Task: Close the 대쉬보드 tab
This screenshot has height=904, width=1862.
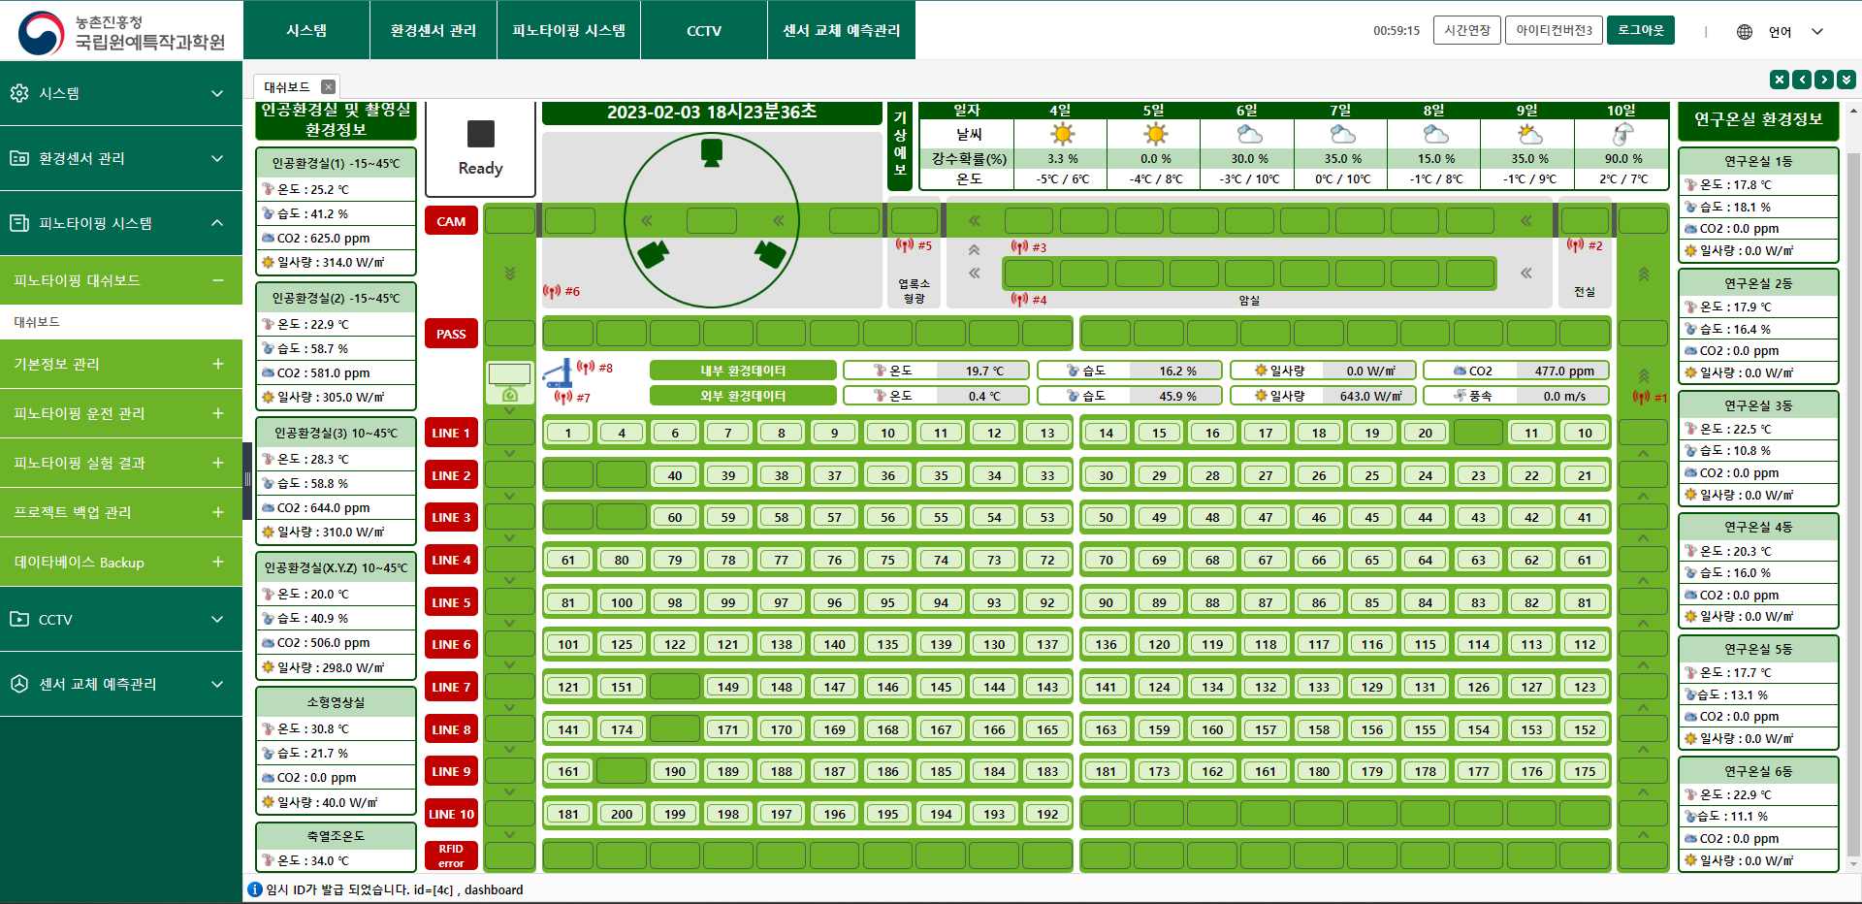Action: 329,86
